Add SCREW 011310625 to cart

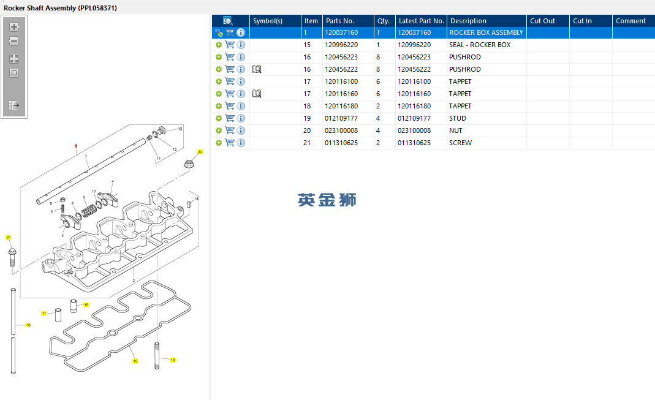[x=230, y=143]
